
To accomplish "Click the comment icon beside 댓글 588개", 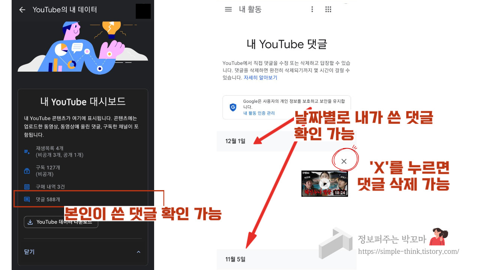I will point(27,199).
